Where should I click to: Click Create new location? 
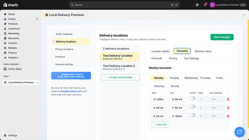click(120, 77)
